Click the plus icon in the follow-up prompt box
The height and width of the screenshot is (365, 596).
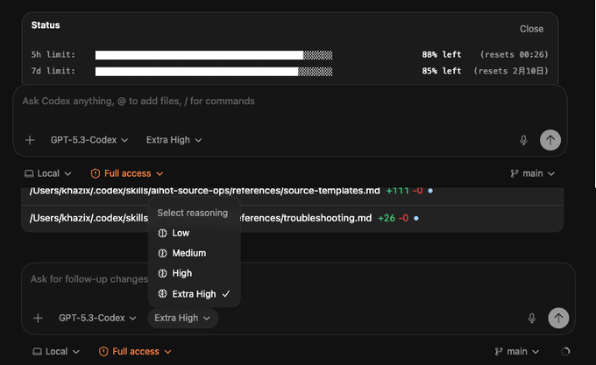pyautogui.click(x=38, y=318)
